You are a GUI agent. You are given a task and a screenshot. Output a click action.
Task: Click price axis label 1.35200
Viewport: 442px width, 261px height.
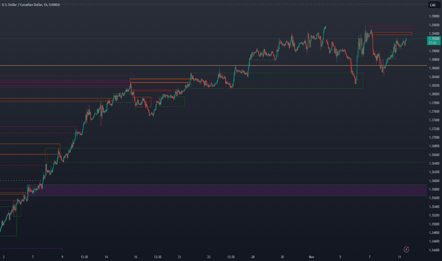[x=434, y=215]
